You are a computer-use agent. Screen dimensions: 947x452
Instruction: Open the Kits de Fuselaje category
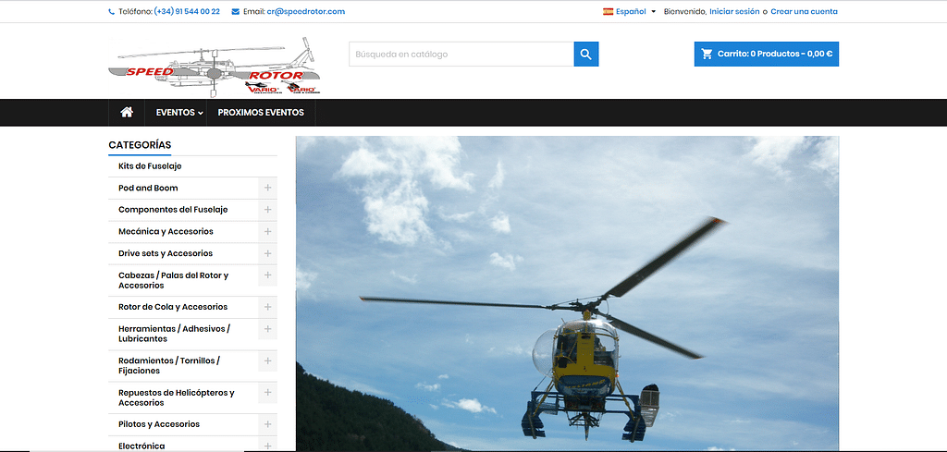(x=150, y=166)
